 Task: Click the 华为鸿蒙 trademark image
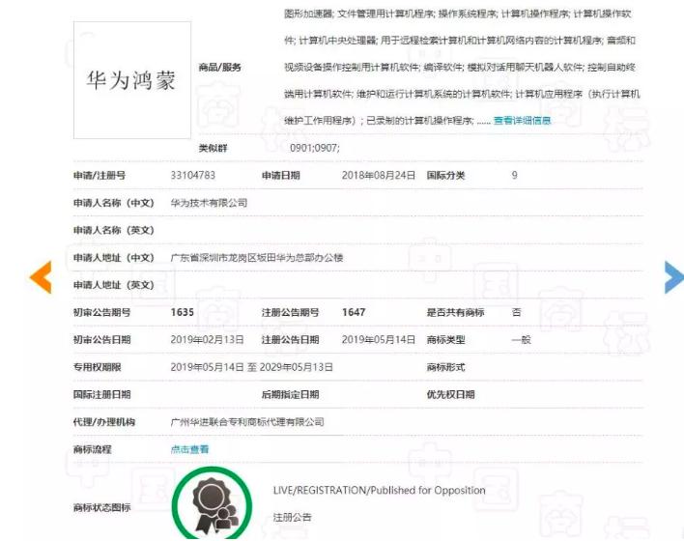tap(132, 80)
